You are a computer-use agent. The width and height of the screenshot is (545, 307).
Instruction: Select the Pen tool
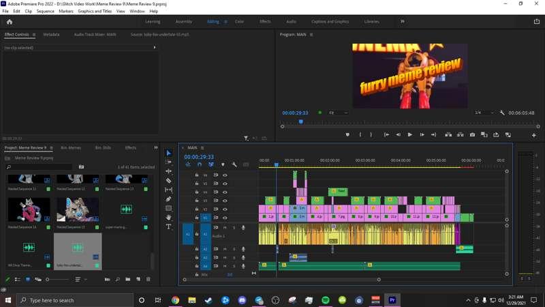coord(168,199)
